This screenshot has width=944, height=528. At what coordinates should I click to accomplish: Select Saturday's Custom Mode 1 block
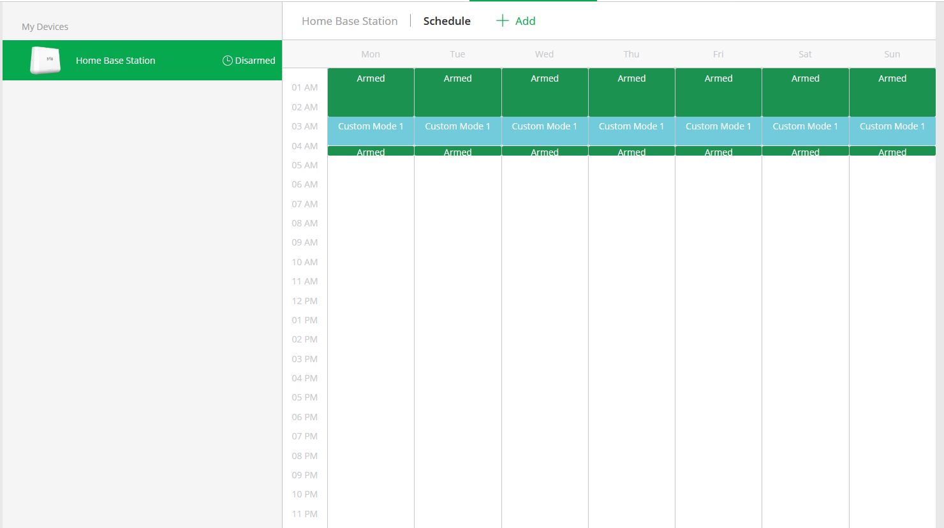805,131
